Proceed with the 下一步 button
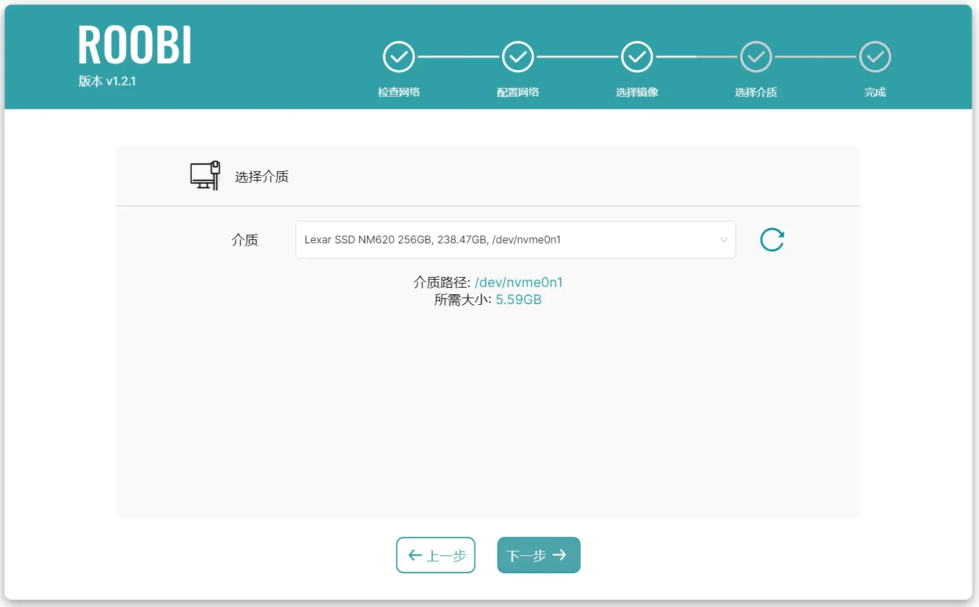Image resolution: width=979 pixels, height=607 pixels. (x=538, y=555)
